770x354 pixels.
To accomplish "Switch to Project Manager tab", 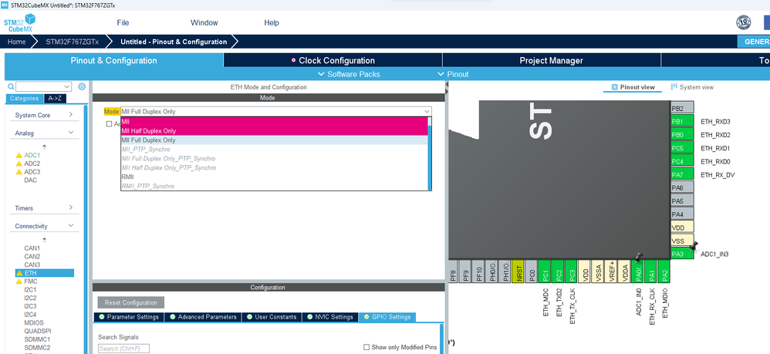I will click(x=552, y=60).
